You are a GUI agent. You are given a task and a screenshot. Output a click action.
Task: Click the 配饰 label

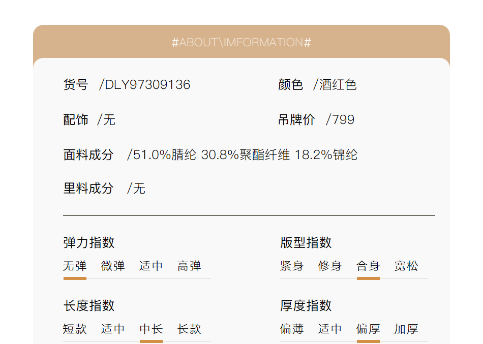(x=76, y=120)
